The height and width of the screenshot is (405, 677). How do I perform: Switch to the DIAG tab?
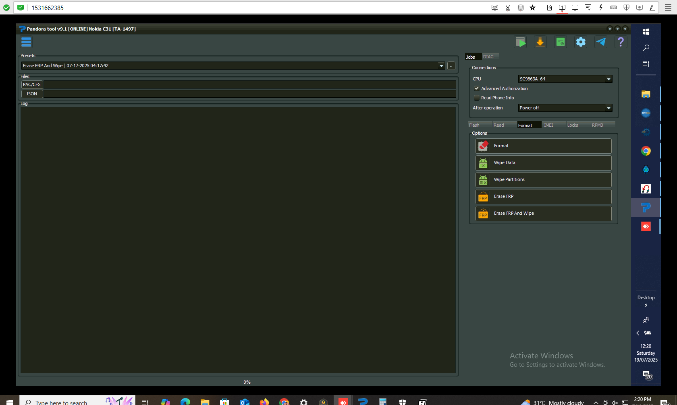(x=490, y=57)
